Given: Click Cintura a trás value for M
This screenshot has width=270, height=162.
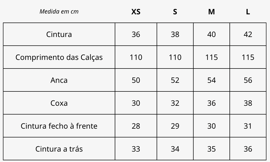Looking at the screenshot, I should pyautogui.click(x=211, y=149).
